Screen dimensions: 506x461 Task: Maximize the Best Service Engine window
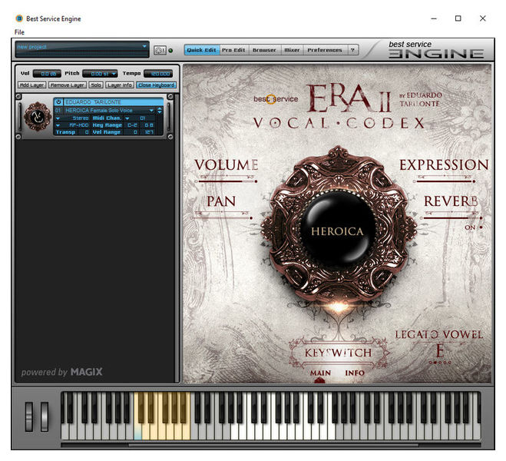458,18
